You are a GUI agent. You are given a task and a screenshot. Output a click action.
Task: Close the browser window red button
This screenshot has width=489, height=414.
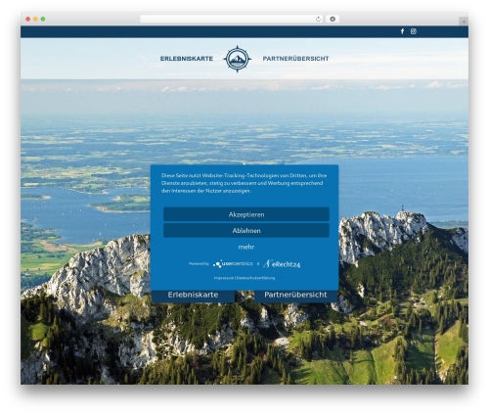[28, 19]
